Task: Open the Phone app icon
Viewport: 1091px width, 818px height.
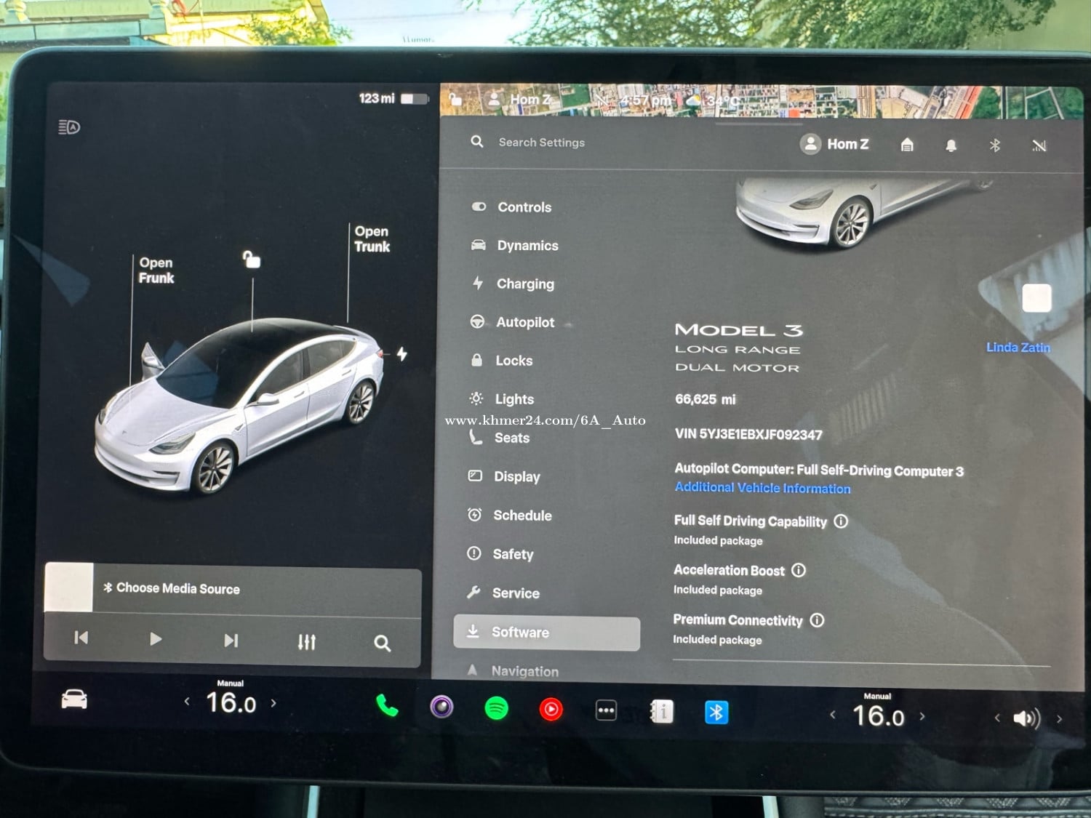Action: click(x=387, y=705)
